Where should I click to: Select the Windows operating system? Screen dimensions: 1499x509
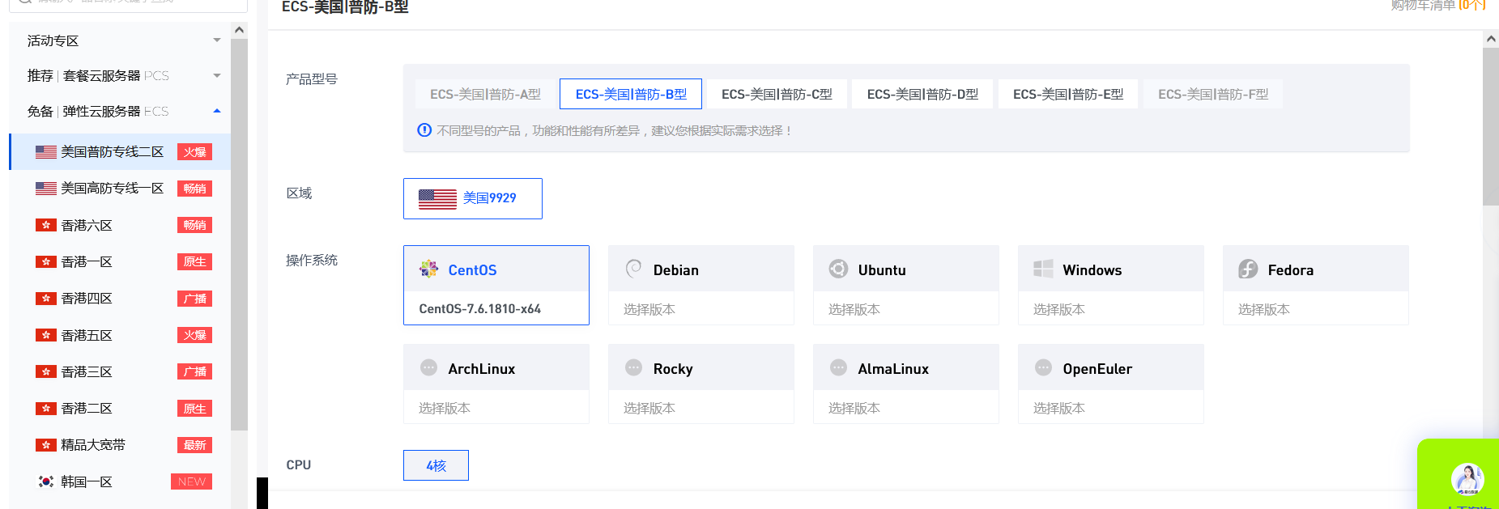(1111, 269)
